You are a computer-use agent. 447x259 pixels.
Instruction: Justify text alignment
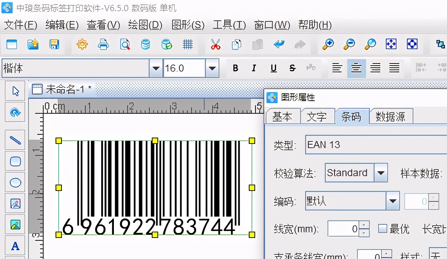pyautogui.click(x=394, y=68)
